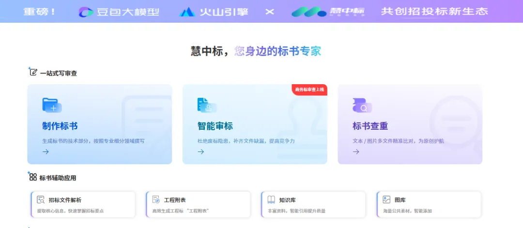The image size is (523, 228).
Task: Click banner text 重磅！
Action: coord(39,12)
